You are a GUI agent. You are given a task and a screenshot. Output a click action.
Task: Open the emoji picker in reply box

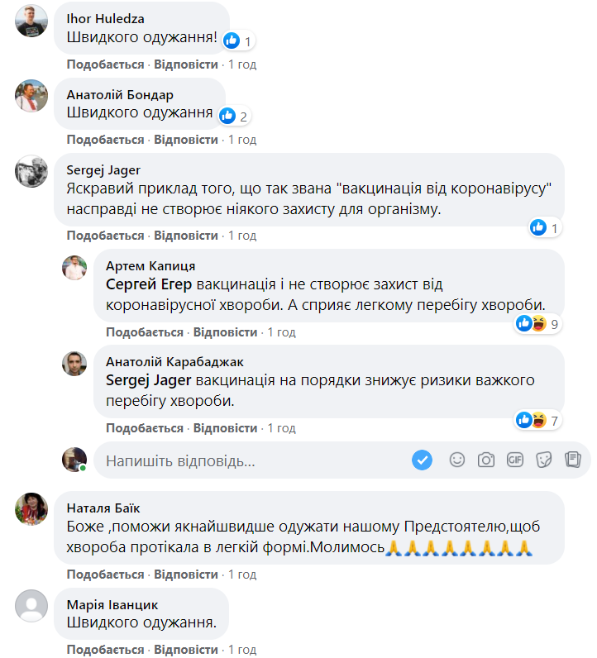tap(457, 460)
